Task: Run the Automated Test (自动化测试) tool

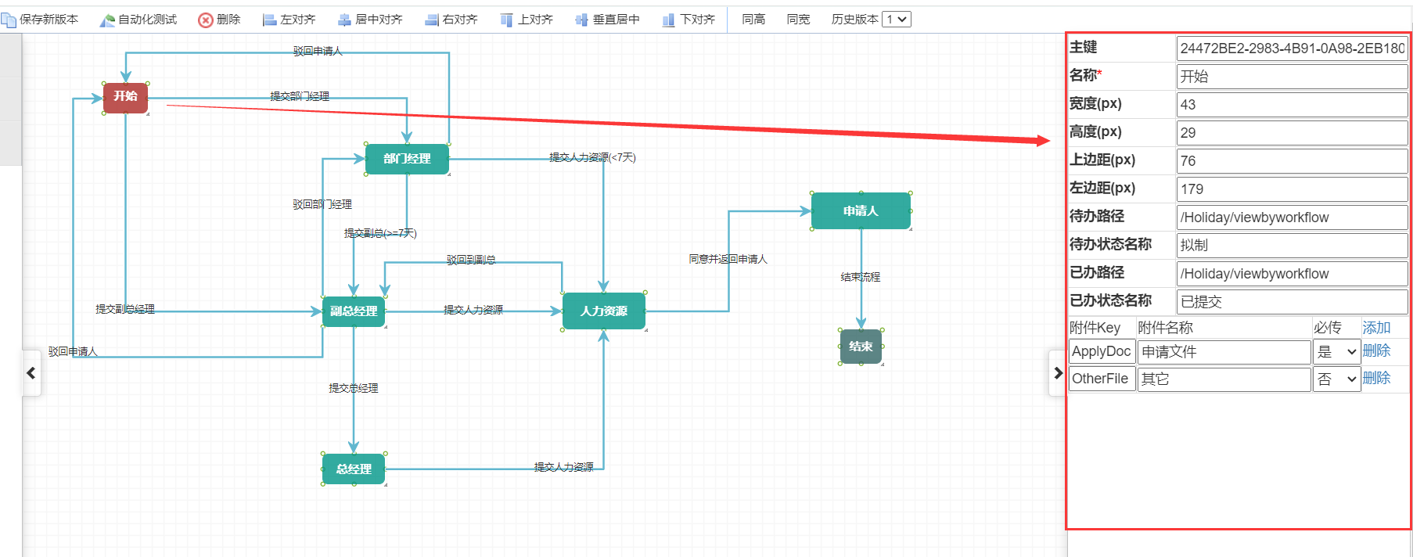Action: [x=138, y=20]
